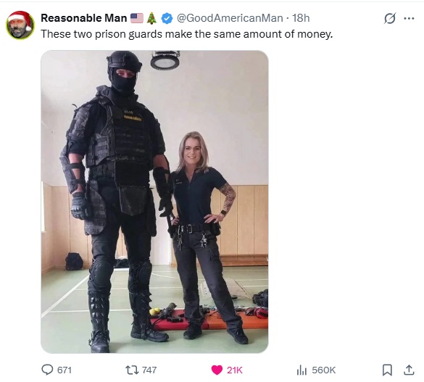424x382 pixels.
Task: Click the 560K views count
Action: pyautogui.click(x=324, y=370)
